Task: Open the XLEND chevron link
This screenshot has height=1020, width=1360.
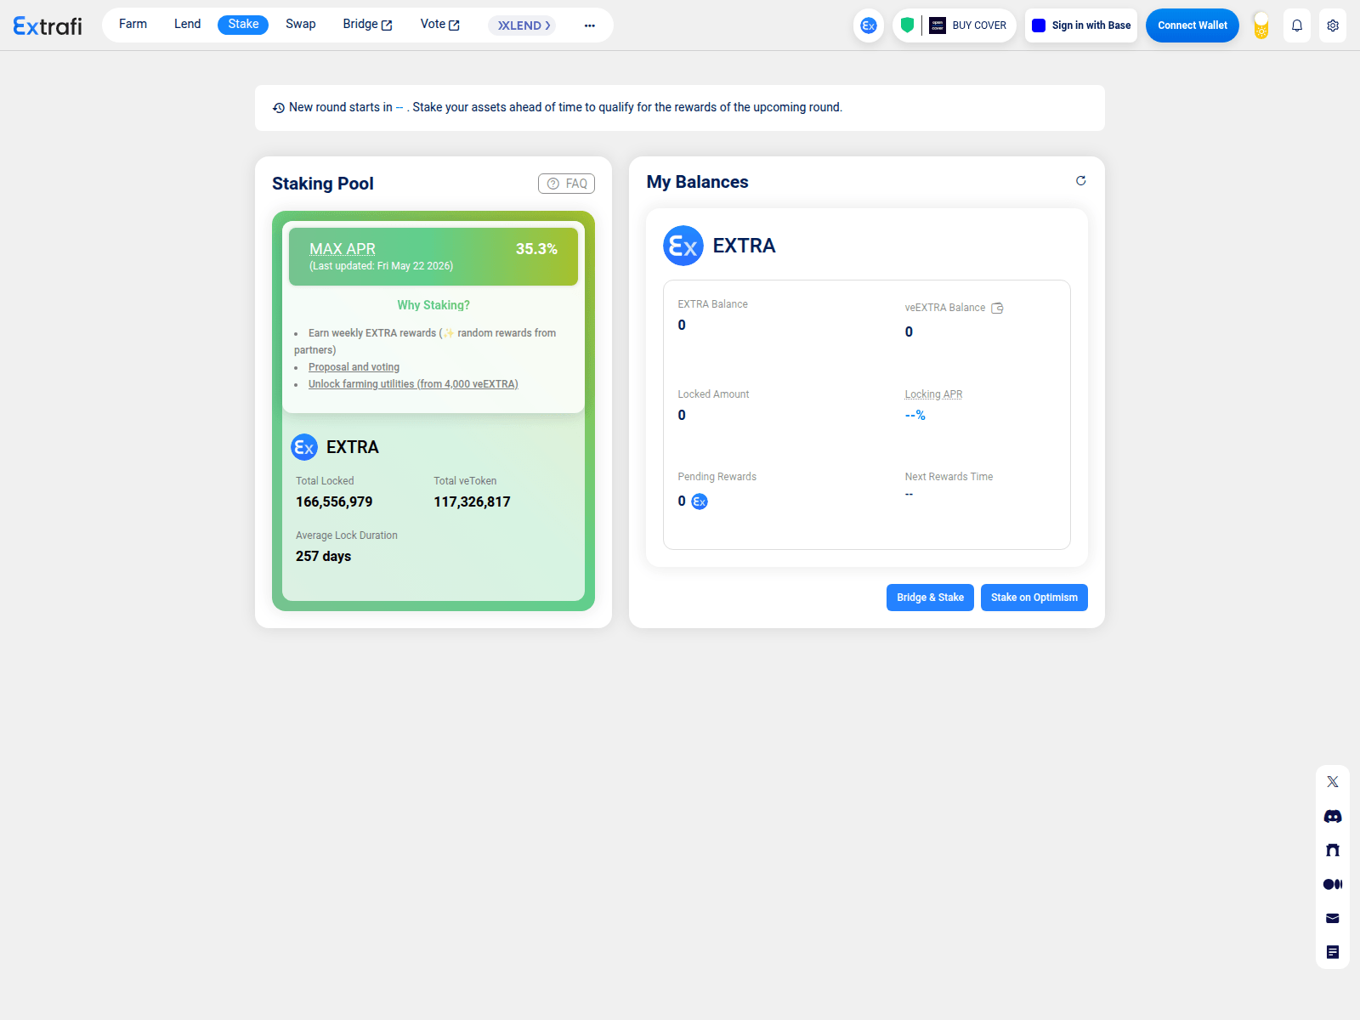Action: (x=522, y=25)
